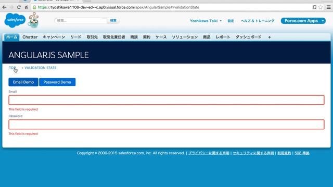Screen dimensions: 333x187
Task: Click the green padlock security icon
Action: (34, 7)
